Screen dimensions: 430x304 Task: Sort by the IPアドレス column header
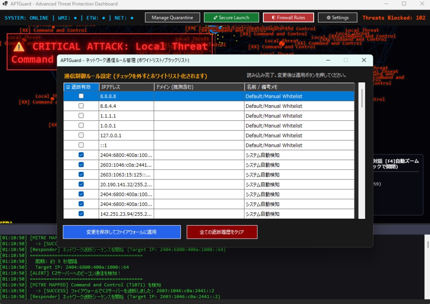click(x=126, y=87)
